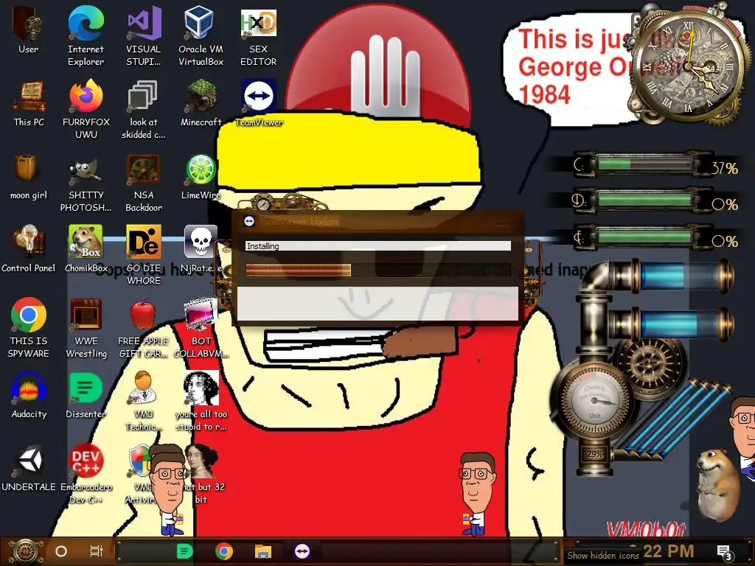Launch the VISUAL STUPI... Visual Studio icon
Screen dimensions: 755x566
pos(144,36)
